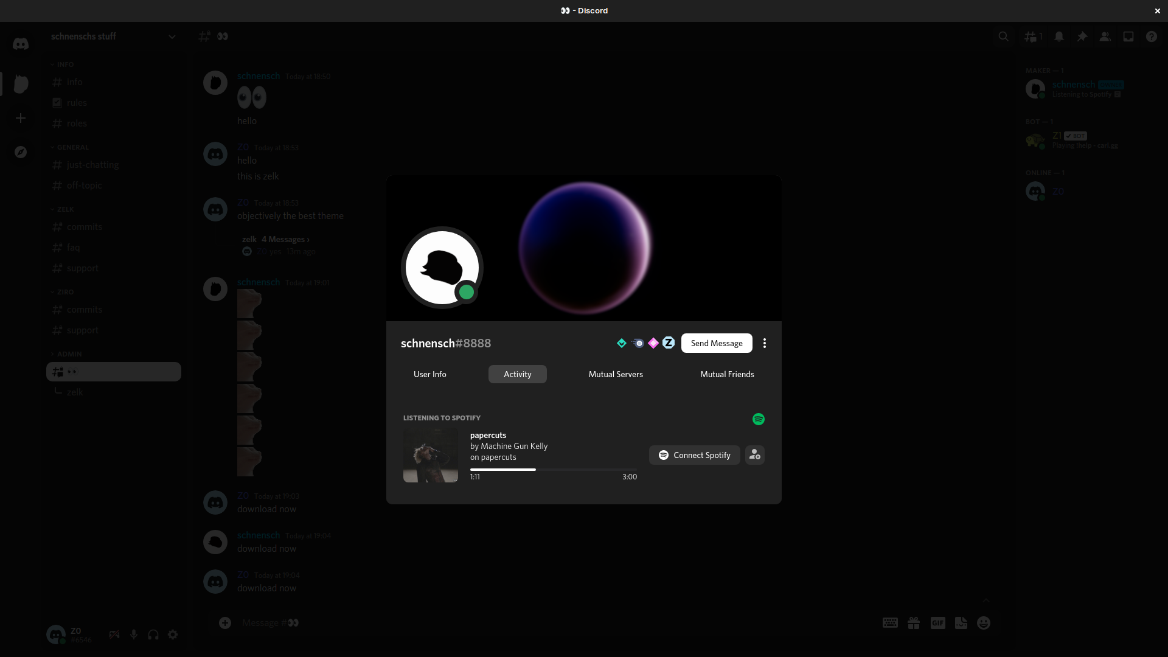Open the emoji picker smiley icon

984,623
